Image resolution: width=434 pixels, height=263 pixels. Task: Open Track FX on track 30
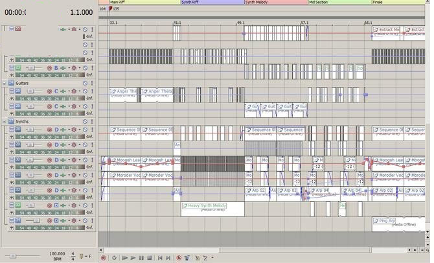tap(63, 160)
